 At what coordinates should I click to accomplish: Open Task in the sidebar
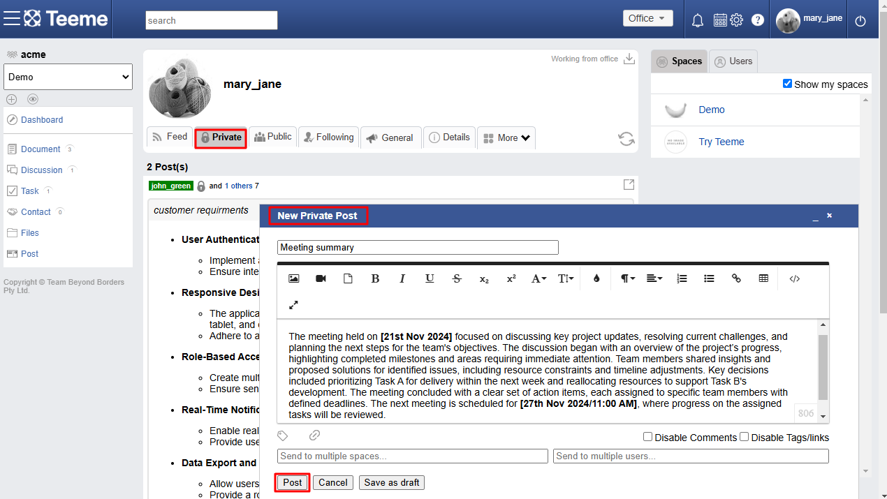click(x=30, y=191)
